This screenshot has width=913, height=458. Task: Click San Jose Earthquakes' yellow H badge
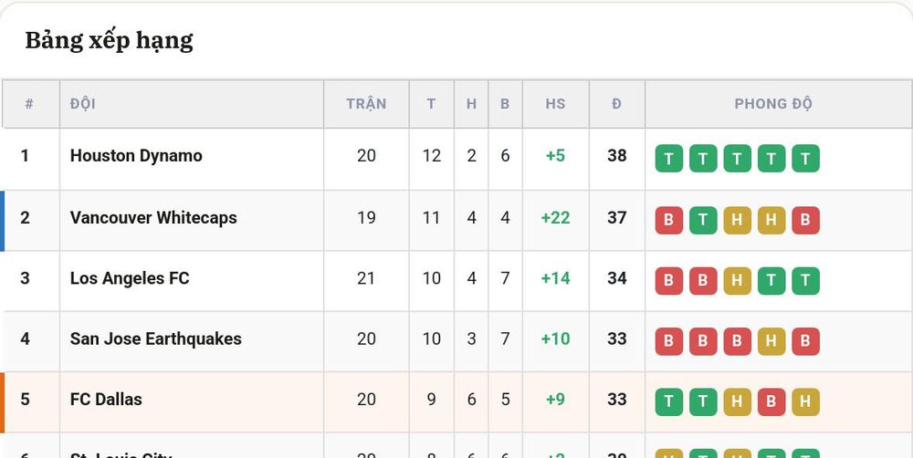click(771, 341)
